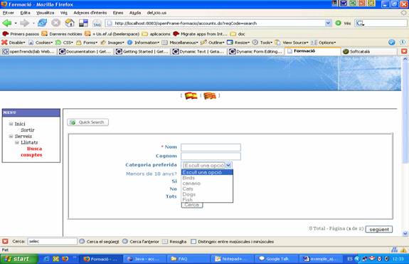Screen dimensions: 409x264
Task: Select 'Dogs' in the dropdown list
Action: click(x=189, y=194)
